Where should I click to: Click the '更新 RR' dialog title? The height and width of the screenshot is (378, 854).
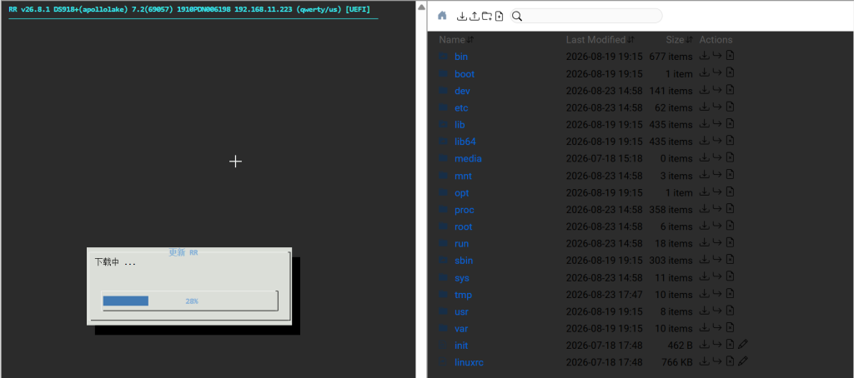tap(183, 252)
